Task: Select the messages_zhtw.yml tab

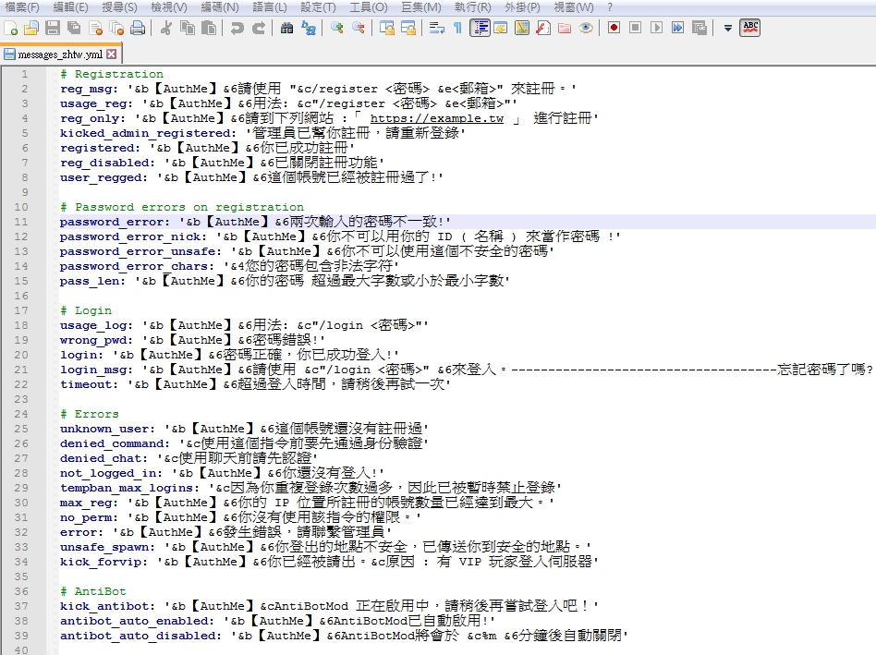Action: (60, 55)
